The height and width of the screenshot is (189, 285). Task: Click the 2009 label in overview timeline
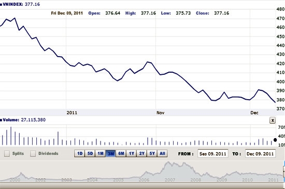222,180
